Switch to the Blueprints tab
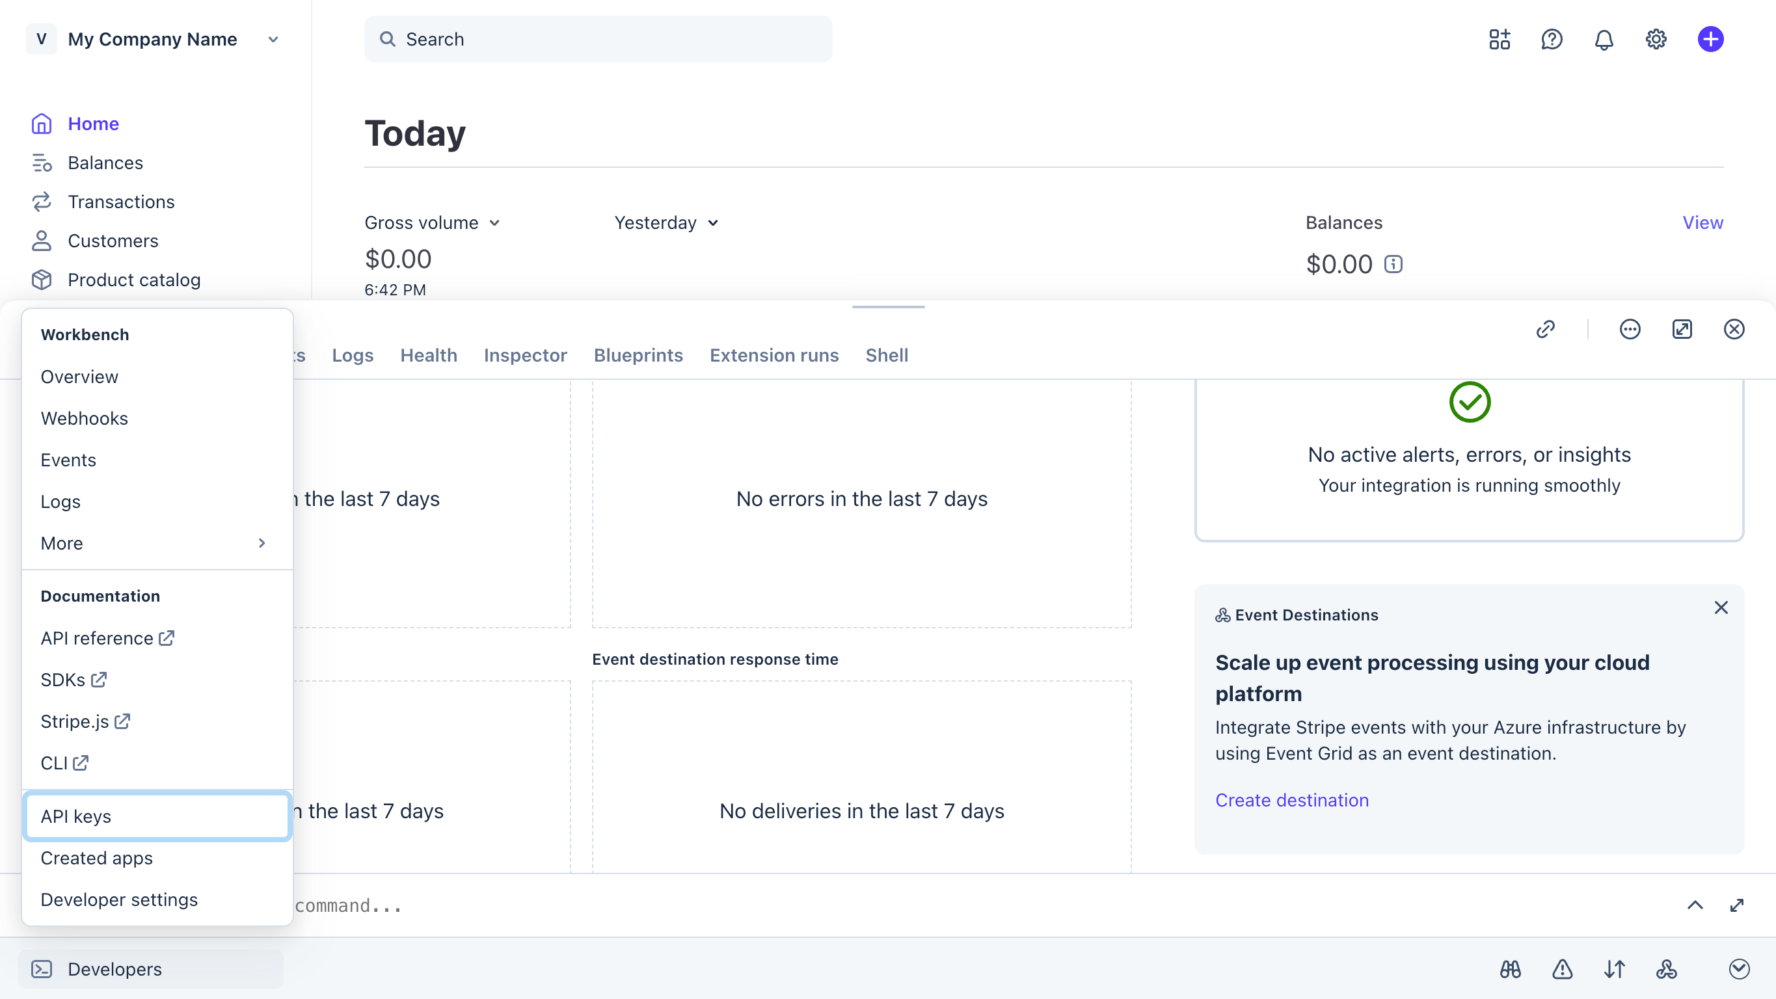The height and width of the screenshot is (999, 1776). [638, 355]
